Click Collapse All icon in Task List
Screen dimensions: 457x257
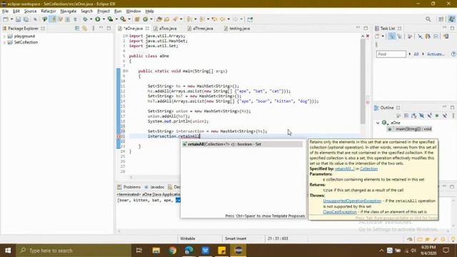(436, 36)
